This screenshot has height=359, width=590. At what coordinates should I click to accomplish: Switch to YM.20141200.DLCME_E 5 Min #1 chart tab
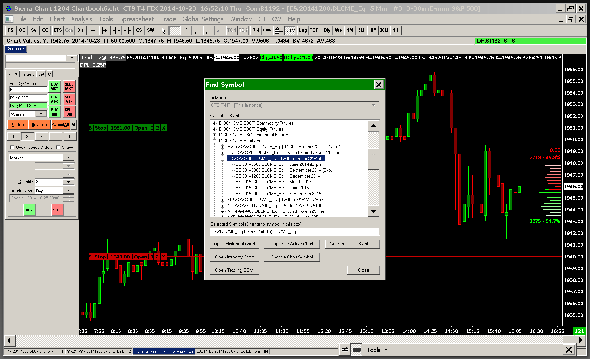tap(35, 351)
